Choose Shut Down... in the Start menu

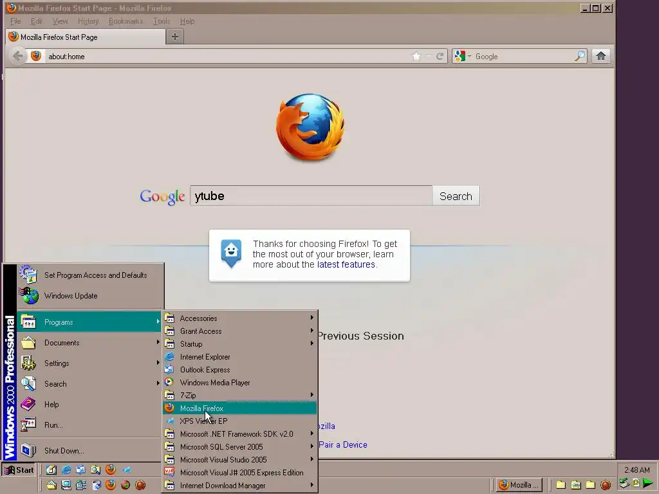pyautogui.click(x=89, y=451)
